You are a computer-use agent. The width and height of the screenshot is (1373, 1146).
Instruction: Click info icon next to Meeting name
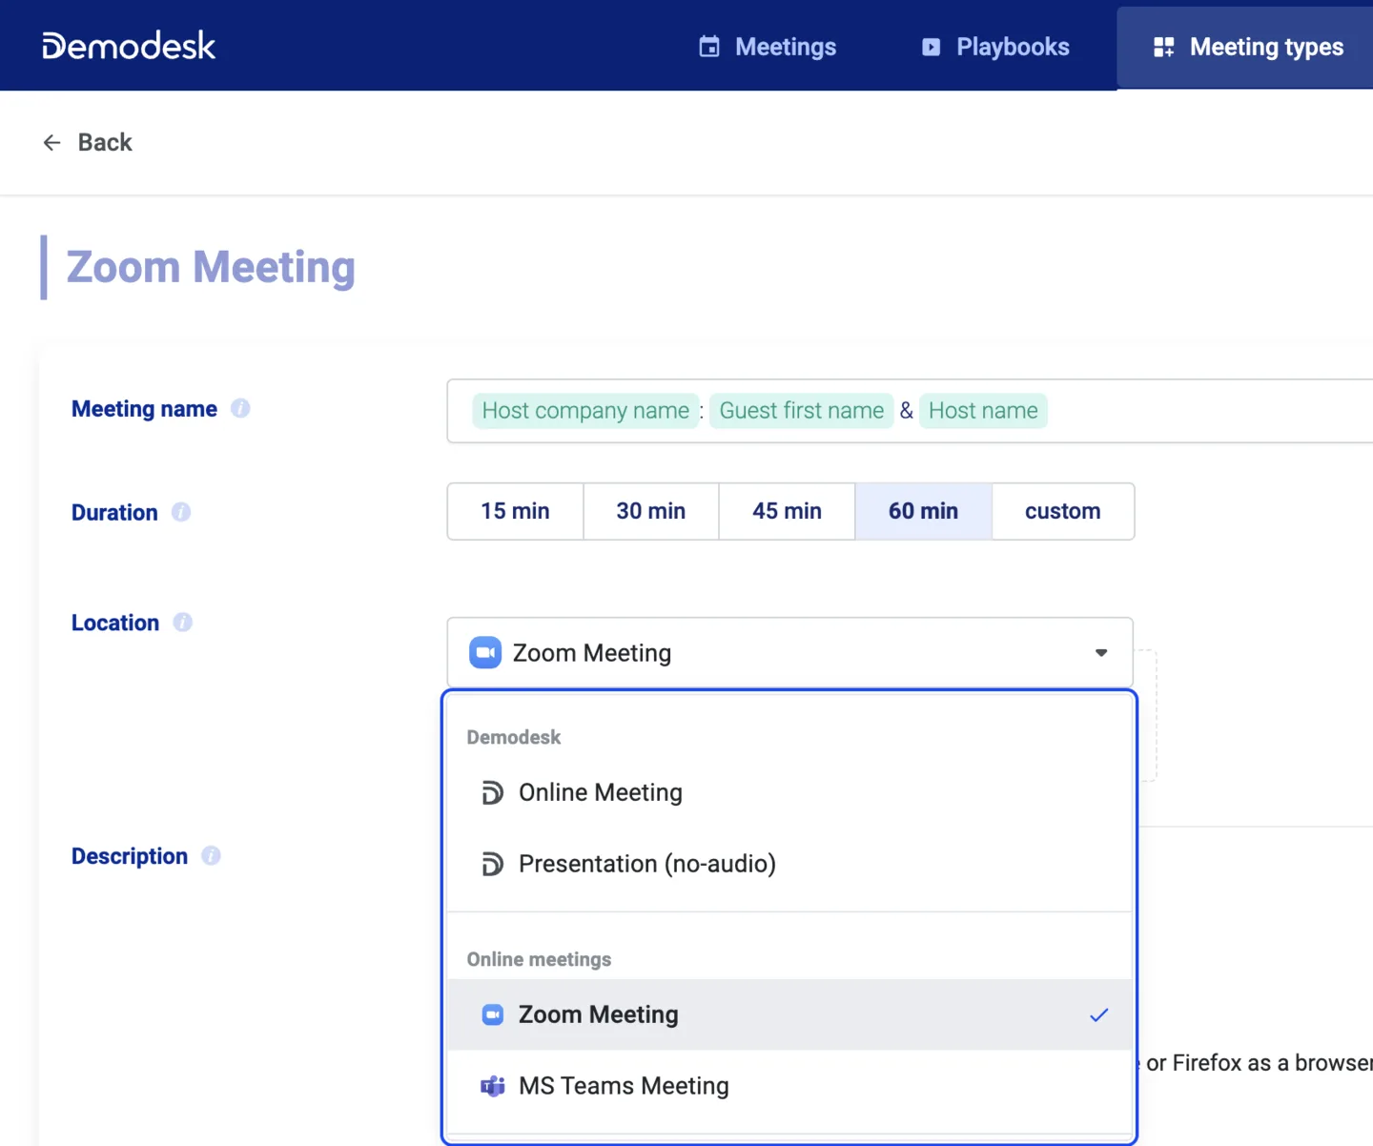(240, 408)
